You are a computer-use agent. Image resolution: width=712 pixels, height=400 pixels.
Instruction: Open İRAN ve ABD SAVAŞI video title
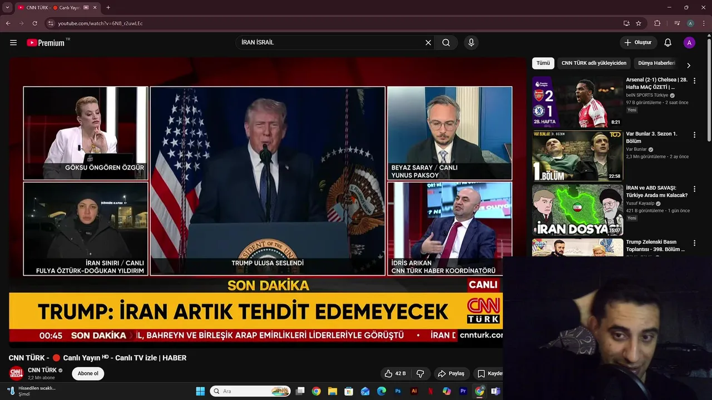tap(656, 192)
